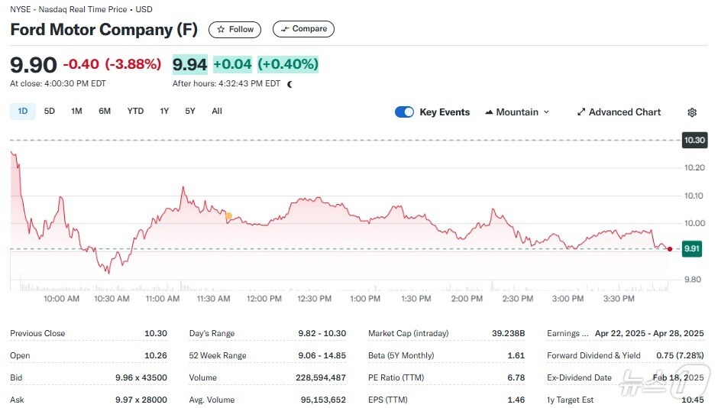718x408 pixels.
Task: Click the NYSE - Nasdaq Real Time Price header
Action: pyautogui.click(x=81, y=9)
